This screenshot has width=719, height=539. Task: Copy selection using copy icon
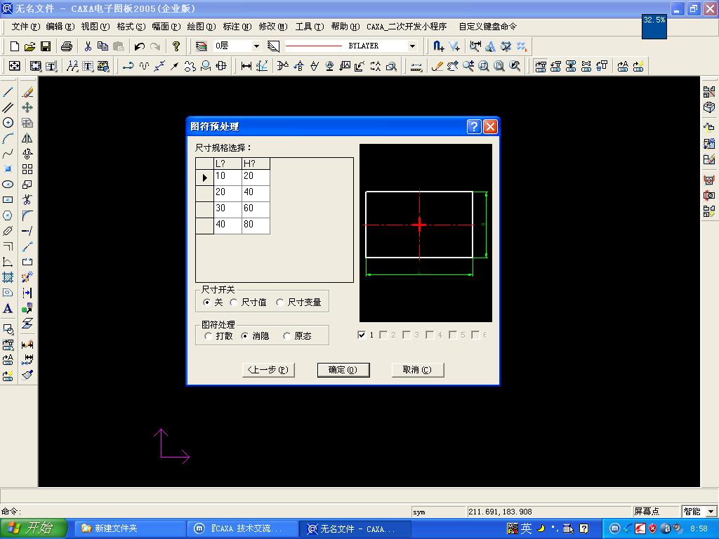[x=103, y=46]
